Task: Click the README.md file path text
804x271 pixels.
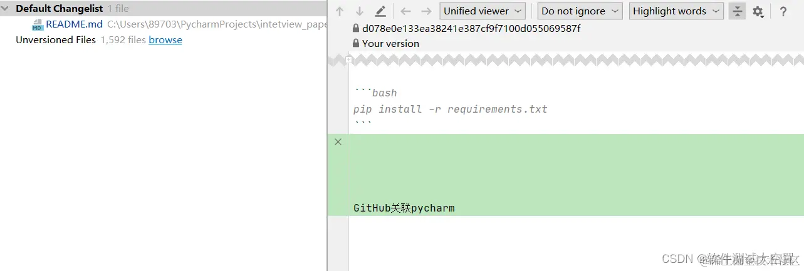Action: 217,24
